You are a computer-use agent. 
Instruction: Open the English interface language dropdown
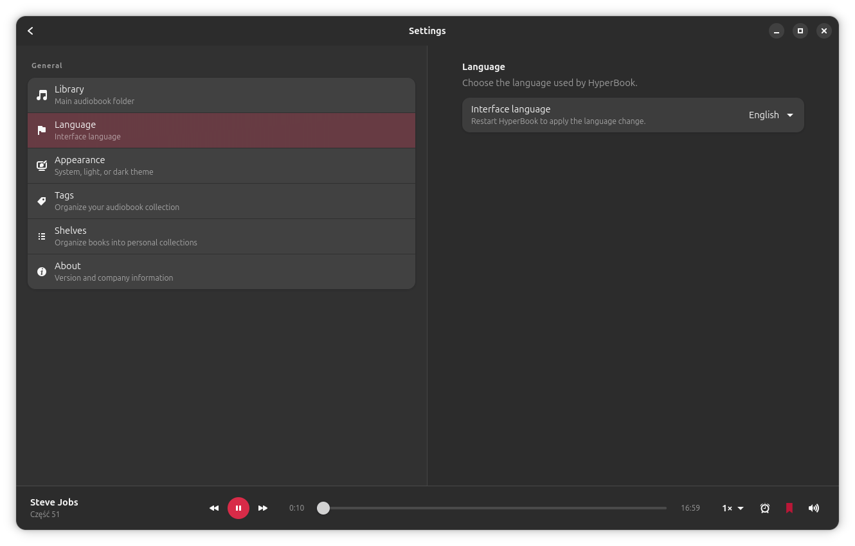[771, 115]
